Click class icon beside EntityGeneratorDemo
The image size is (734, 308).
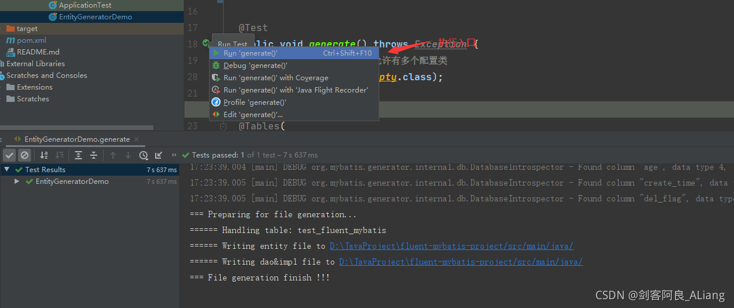pos(53,17)
